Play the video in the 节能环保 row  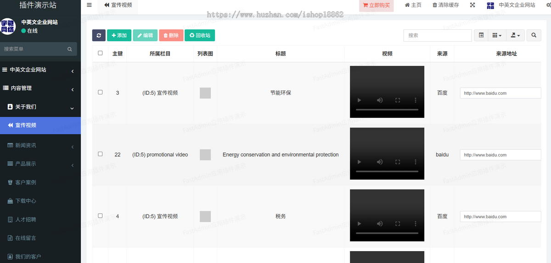point(360,100)
